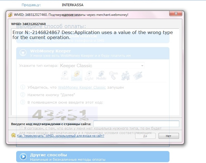Open the link about switching WMID

[x=60, y=136]
